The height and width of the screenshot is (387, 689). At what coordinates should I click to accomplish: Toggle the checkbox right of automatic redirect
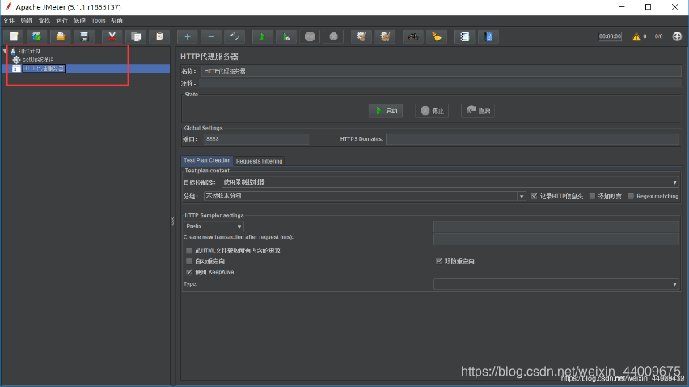click(438, 262)
